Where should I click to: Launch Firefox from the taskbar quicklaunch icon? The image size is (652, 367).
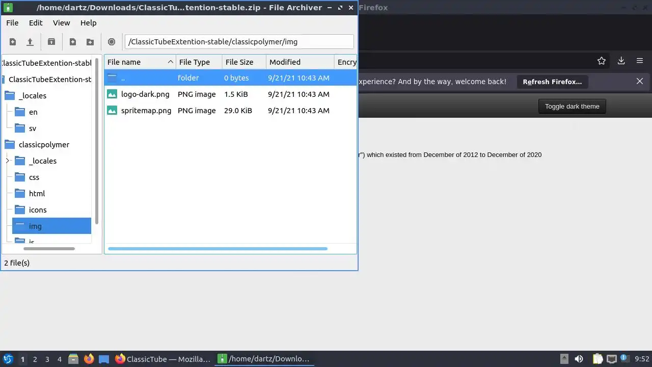(x=89, y=359)
